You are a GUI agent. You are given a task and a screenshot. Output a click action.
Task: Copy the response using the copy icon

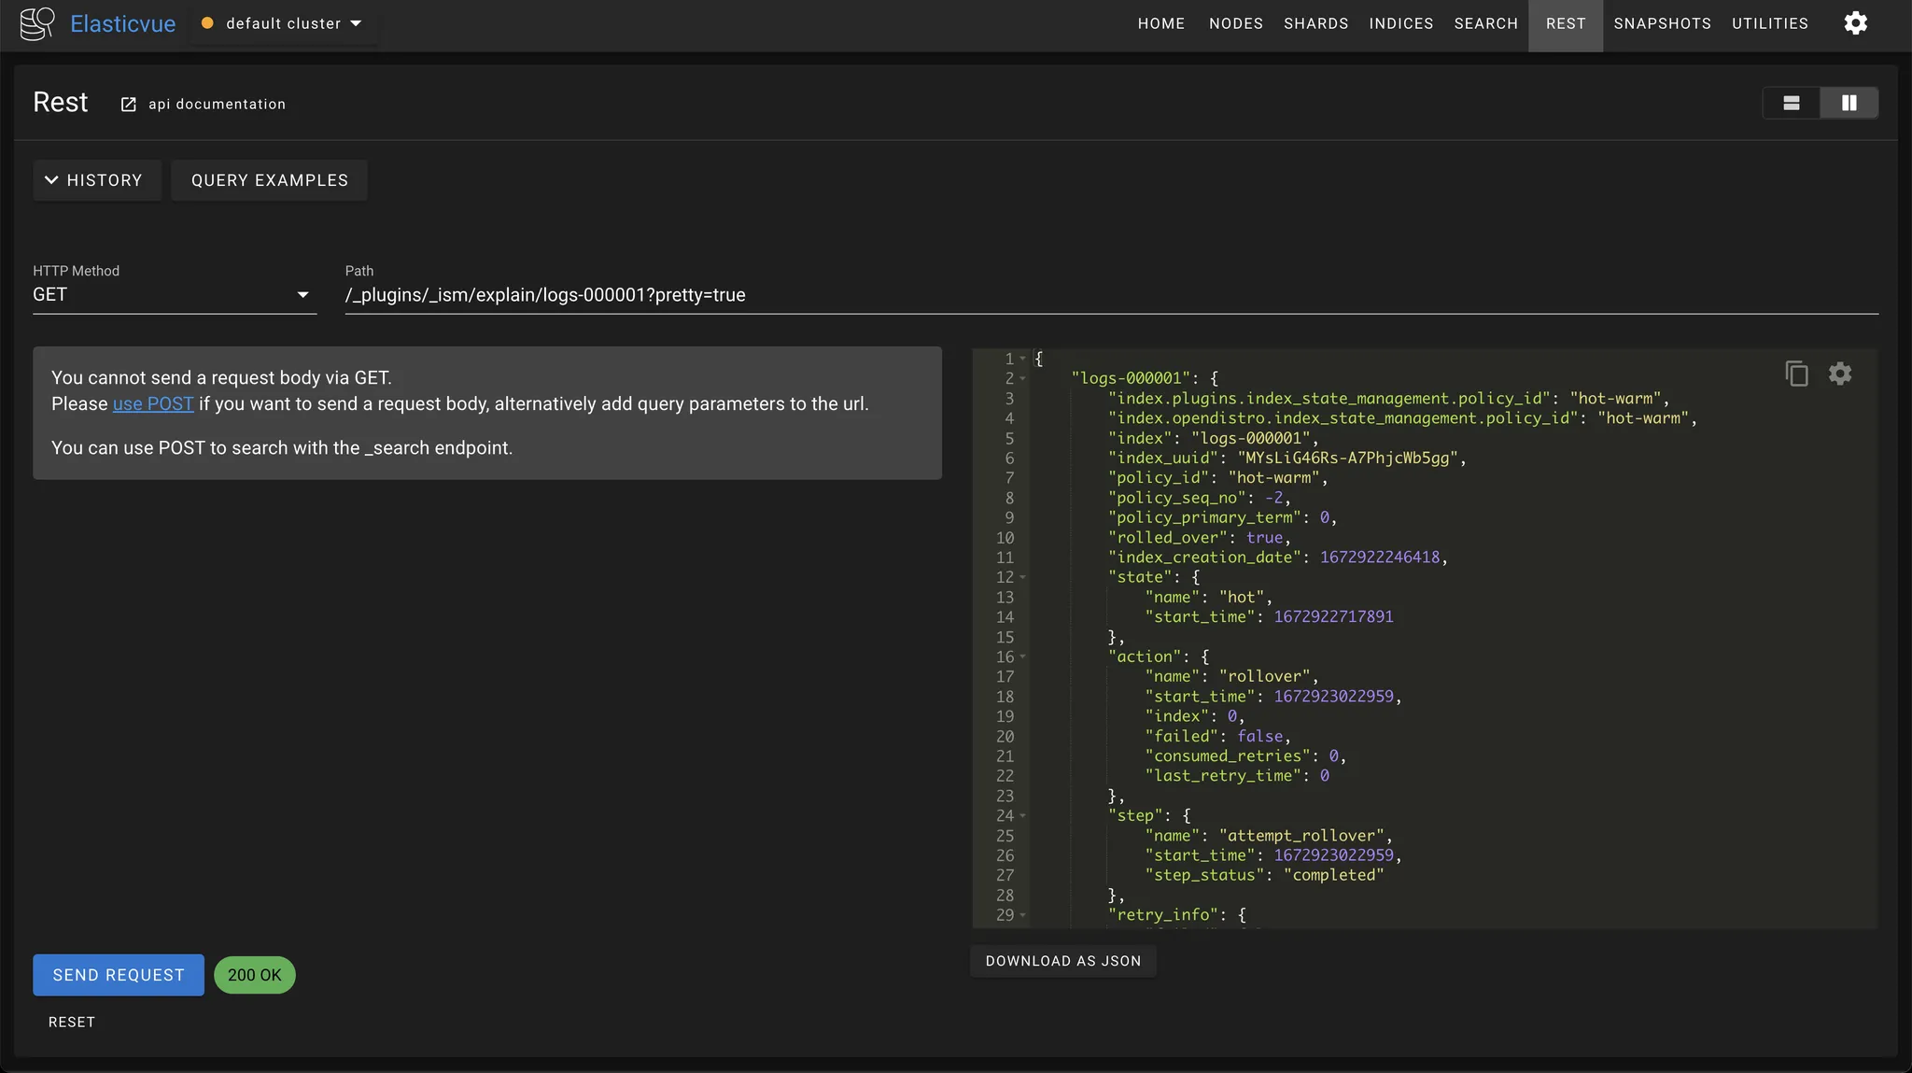[1796, 374]
